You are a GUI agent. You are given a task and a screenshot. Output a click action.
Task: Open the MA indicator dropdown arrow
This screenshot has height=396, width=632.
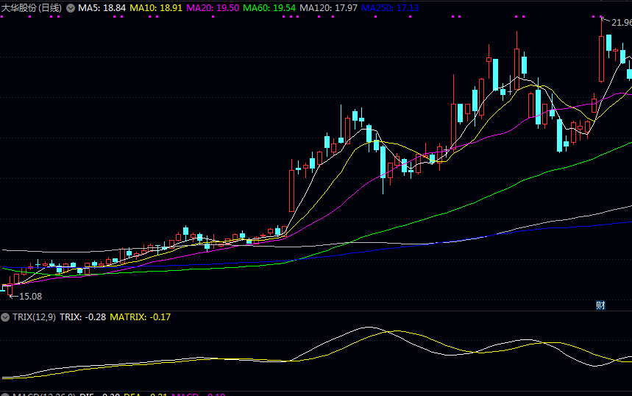[71, 7]
